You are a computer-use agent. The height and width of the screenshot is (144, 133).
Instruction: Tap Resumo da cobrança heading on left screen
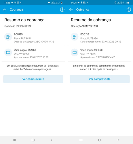point(24,20)
